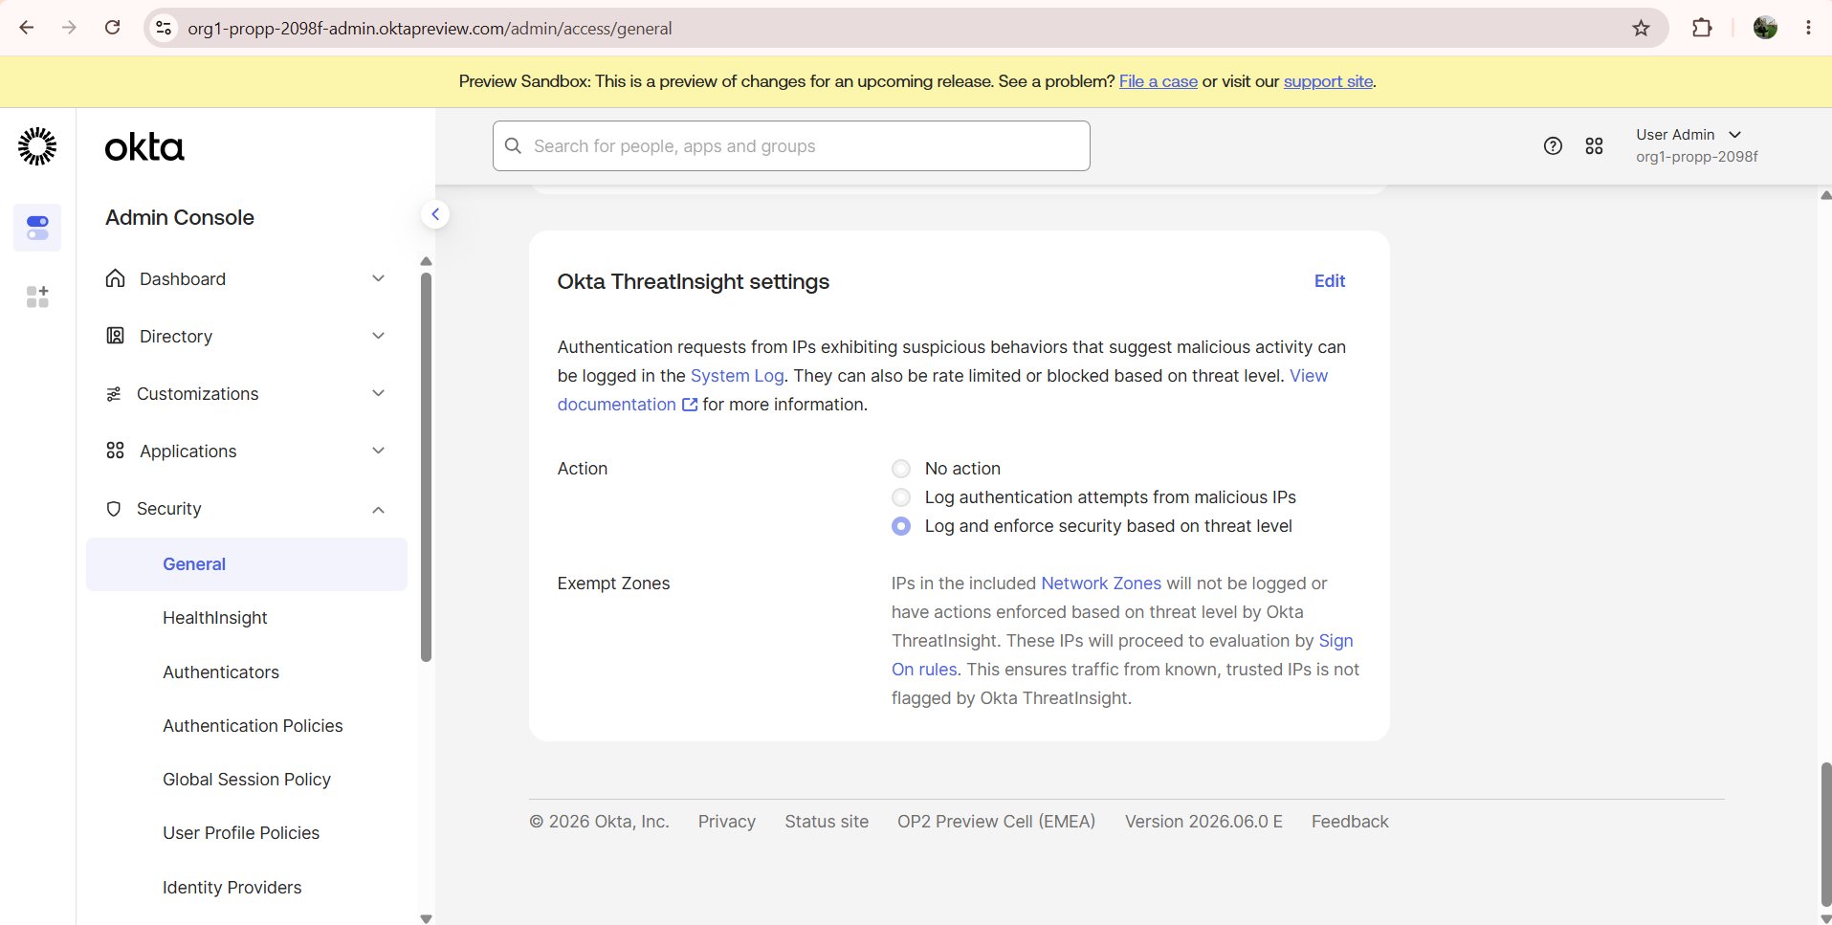Click the search magnifier icon
This screenshot has width=1832, height=925.
(514, 145)
